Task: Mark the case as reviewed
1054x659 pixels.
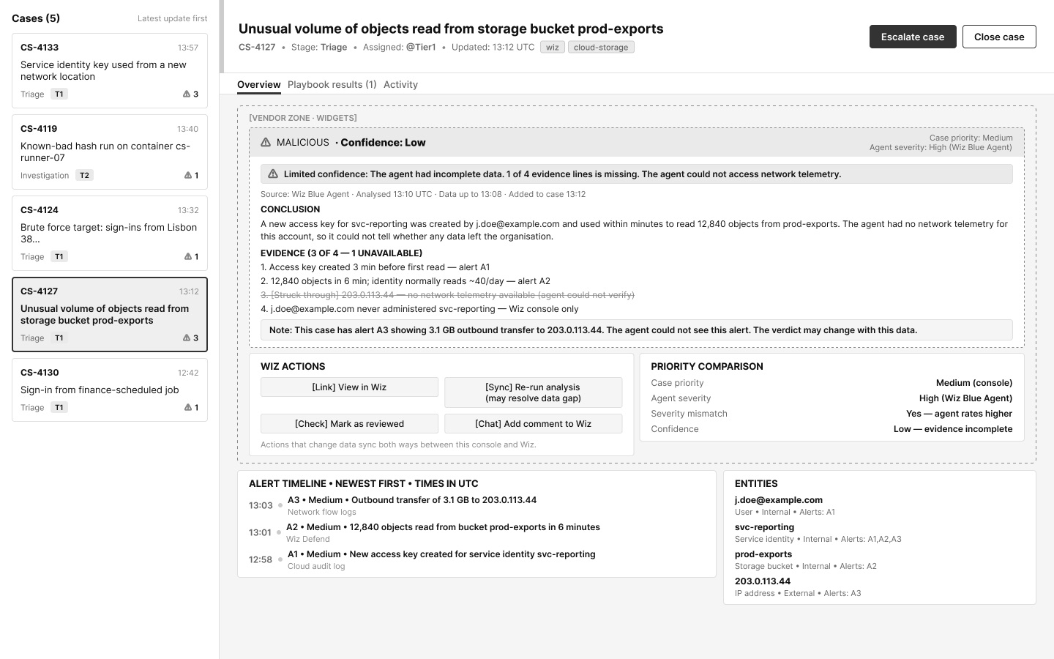Action: click(x=349, y=423)
